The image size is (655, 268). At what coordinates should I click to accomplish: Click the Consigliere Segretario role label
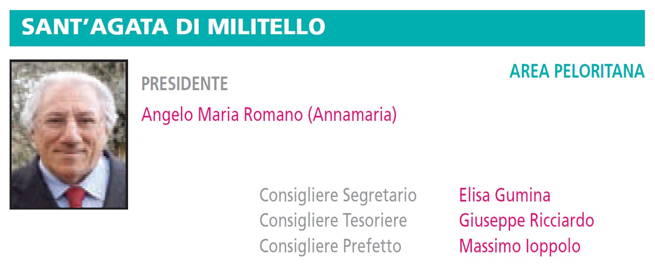tap(338, 195)
